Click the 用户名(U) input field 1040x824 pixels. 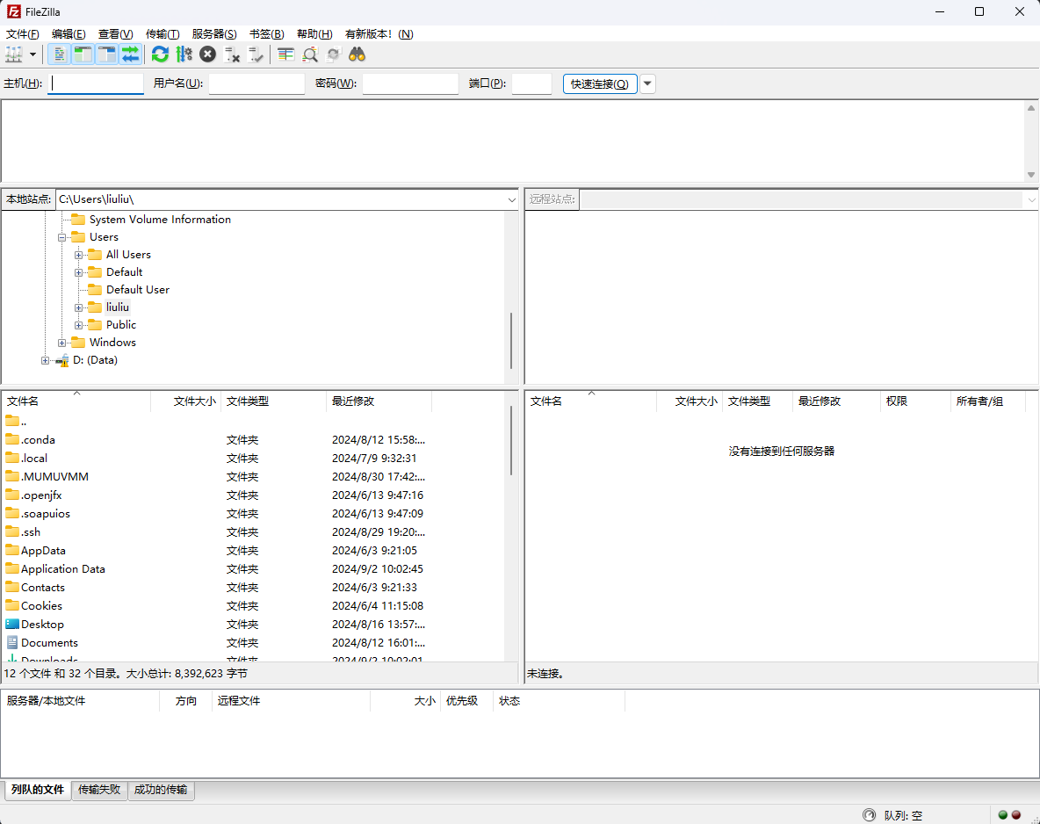pos(256,83)
